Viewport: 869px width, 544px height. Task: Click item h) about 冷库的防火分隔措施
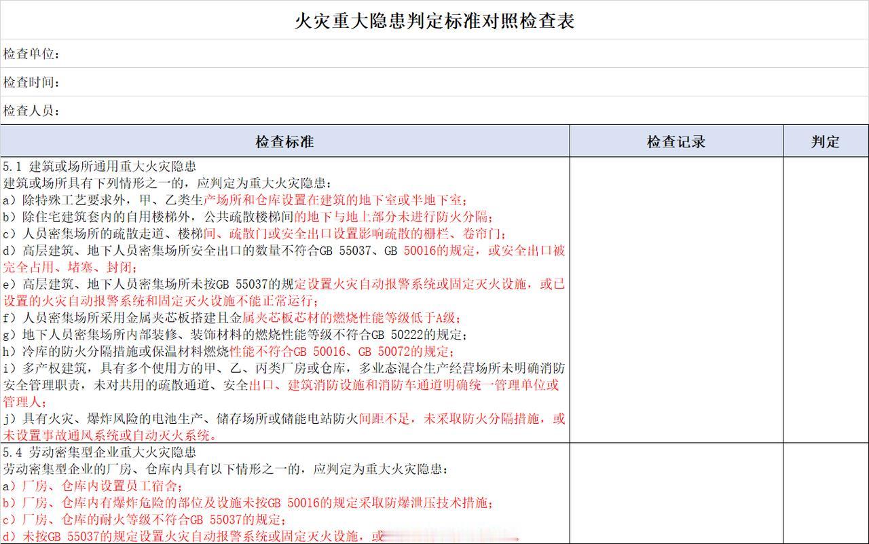(x=229, y=351)
